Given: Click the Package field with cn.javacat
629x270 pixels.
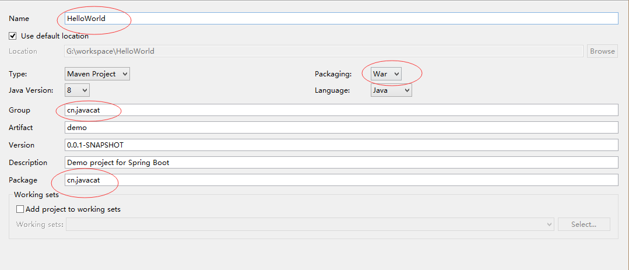Looking at the screenshot, I should [x=341, y=180].
